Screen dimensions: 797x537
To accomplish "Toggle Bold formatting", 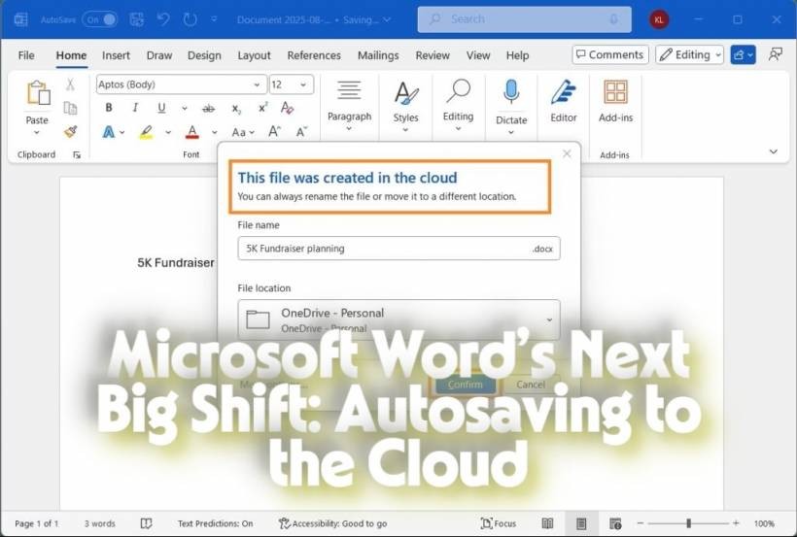I will (x=109, y=108).
